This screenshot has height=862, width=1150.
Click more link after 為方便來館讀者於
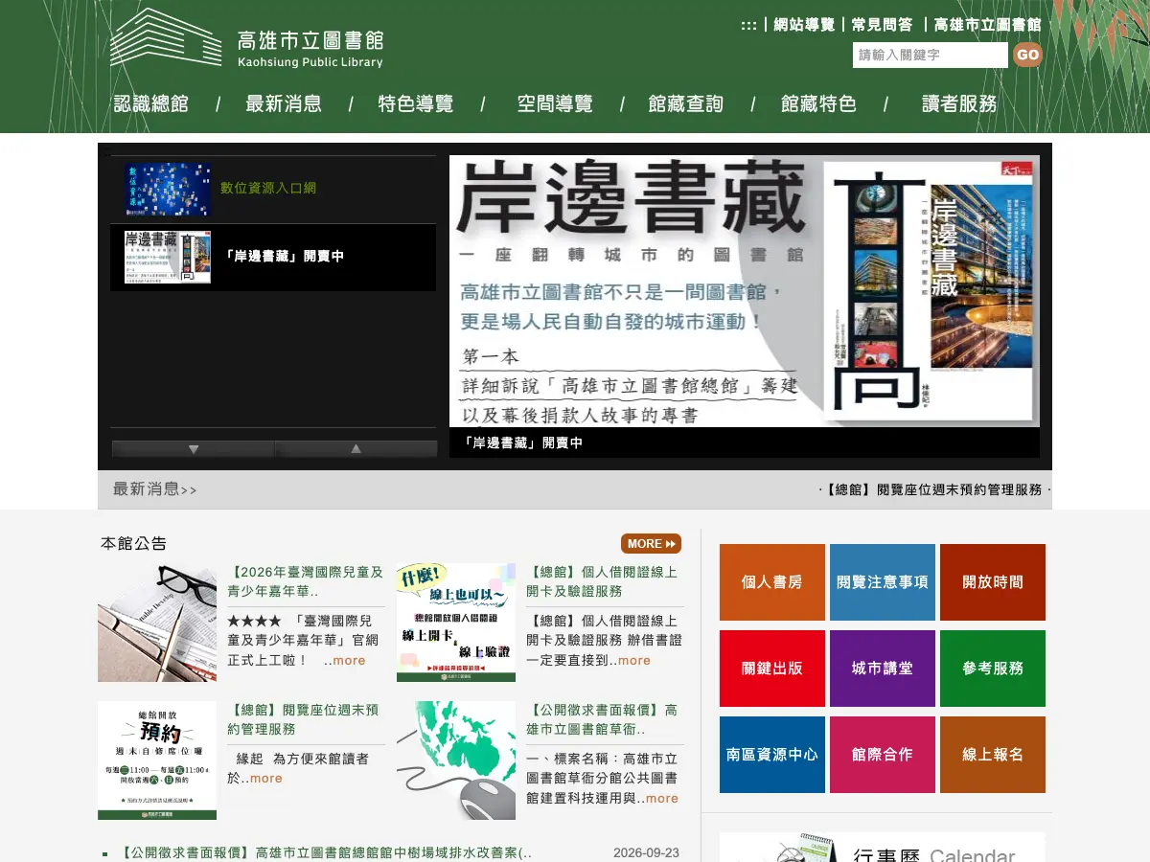pyautogui.click(x=265, y=778)
